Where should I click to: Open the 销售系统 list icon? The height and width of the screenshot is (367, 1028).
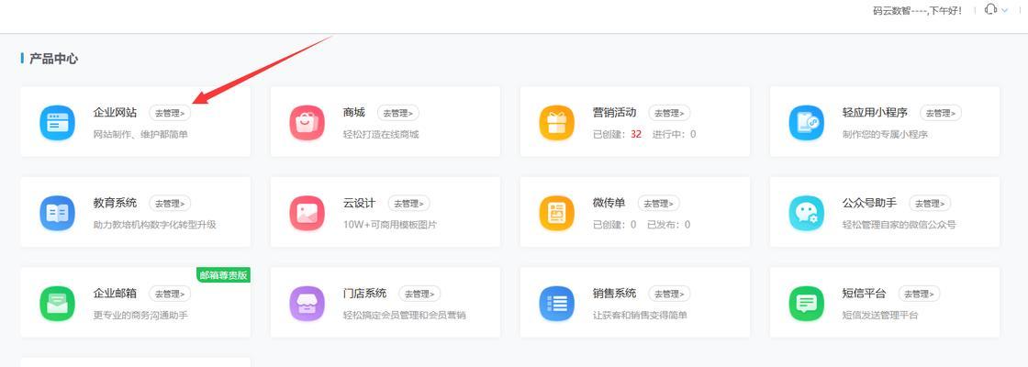tap(556, 304)
